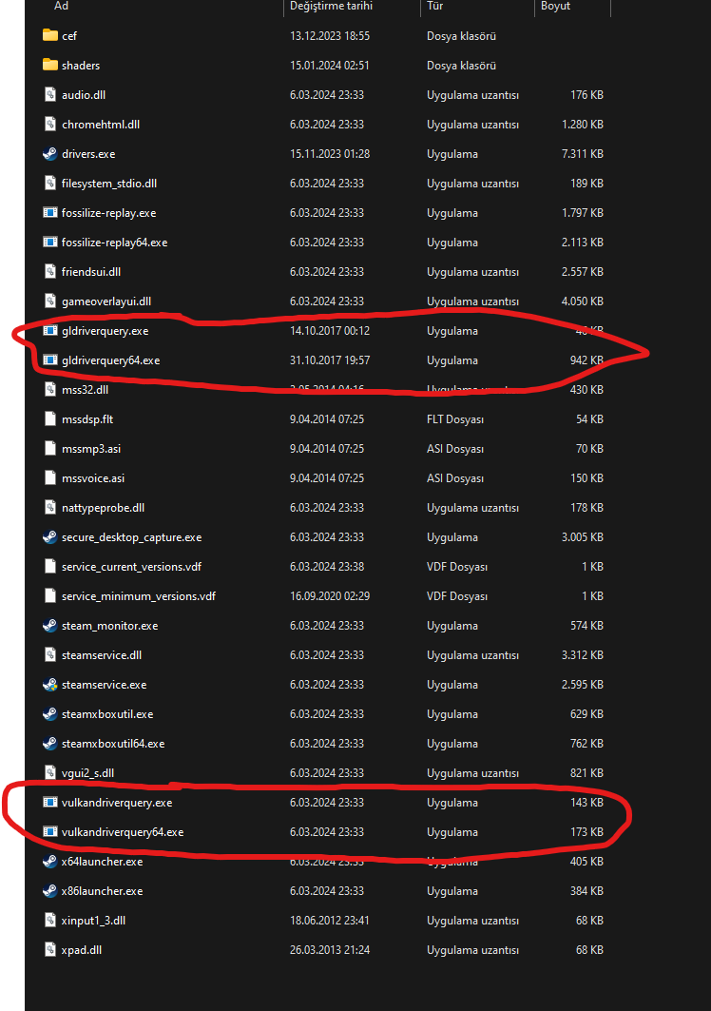Select the file name vulkandriverquery64.exe
The height and width of the screenshot is (1011, 711).
[123, 832]
